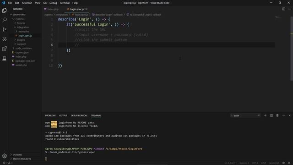Viewport: 293px width, 165px height.
Task: Open the '1: bash' terminal dropdown
Action: pyautogui.click(x=245, y=115)
